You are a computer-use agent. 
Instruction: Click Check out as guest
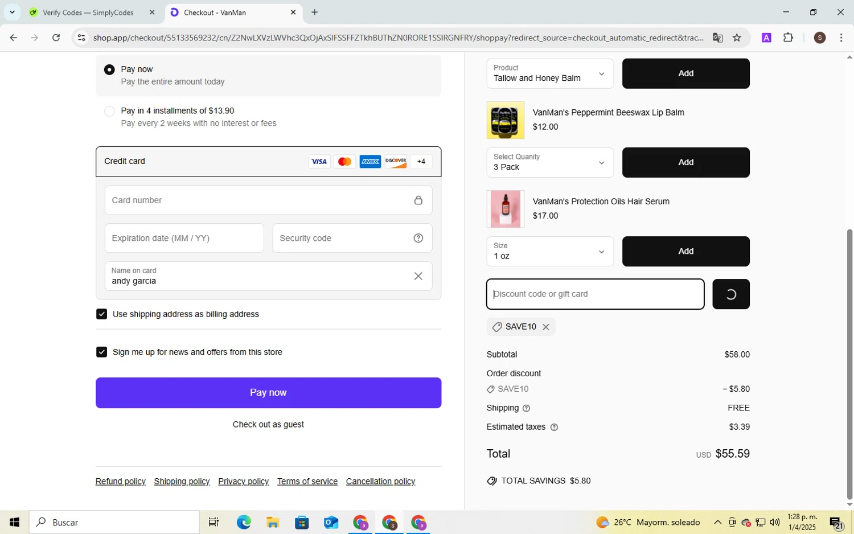point(268,425)
